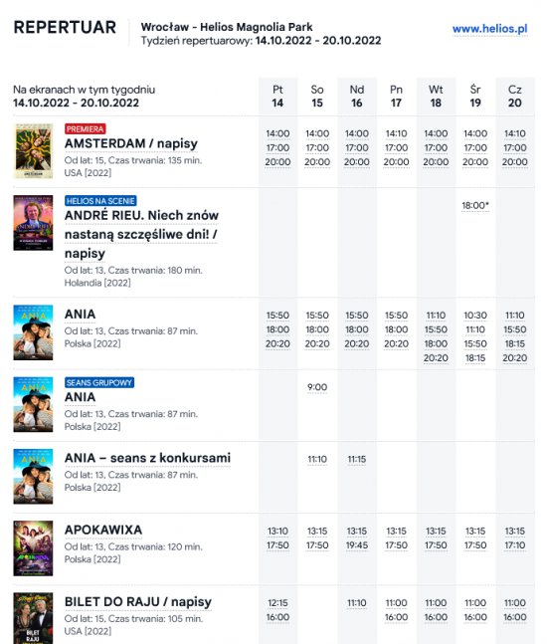Screen dimensions: 547x644
Task: Select the 19:45 Sunday Apokawixa showing
Action: tap(357, 545)
